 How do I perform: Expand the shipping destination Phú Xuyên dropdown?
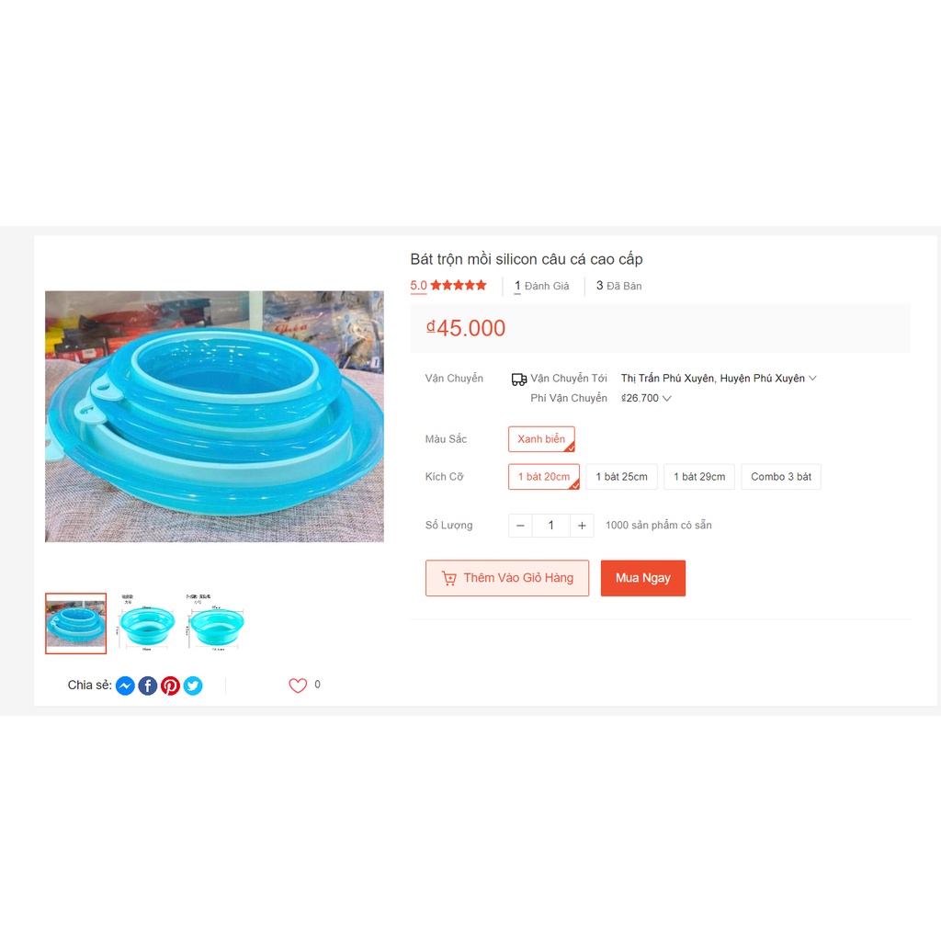click(x=719, y=378)
